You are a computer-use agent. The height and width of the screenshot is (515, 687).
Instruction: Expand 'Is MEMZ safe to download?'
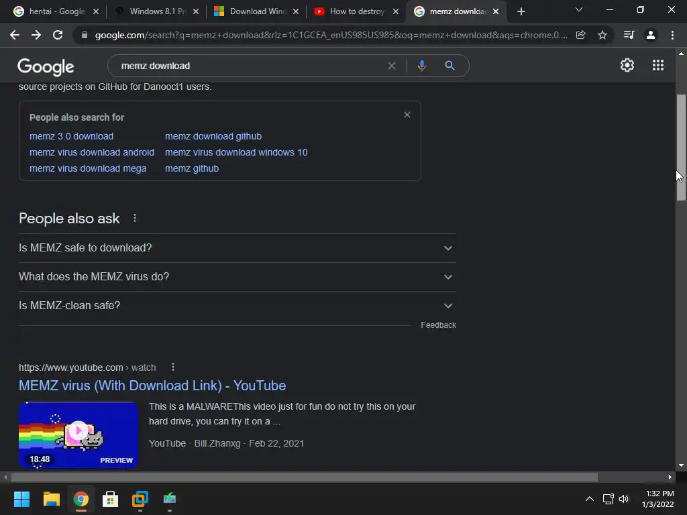tap(237, 248)
